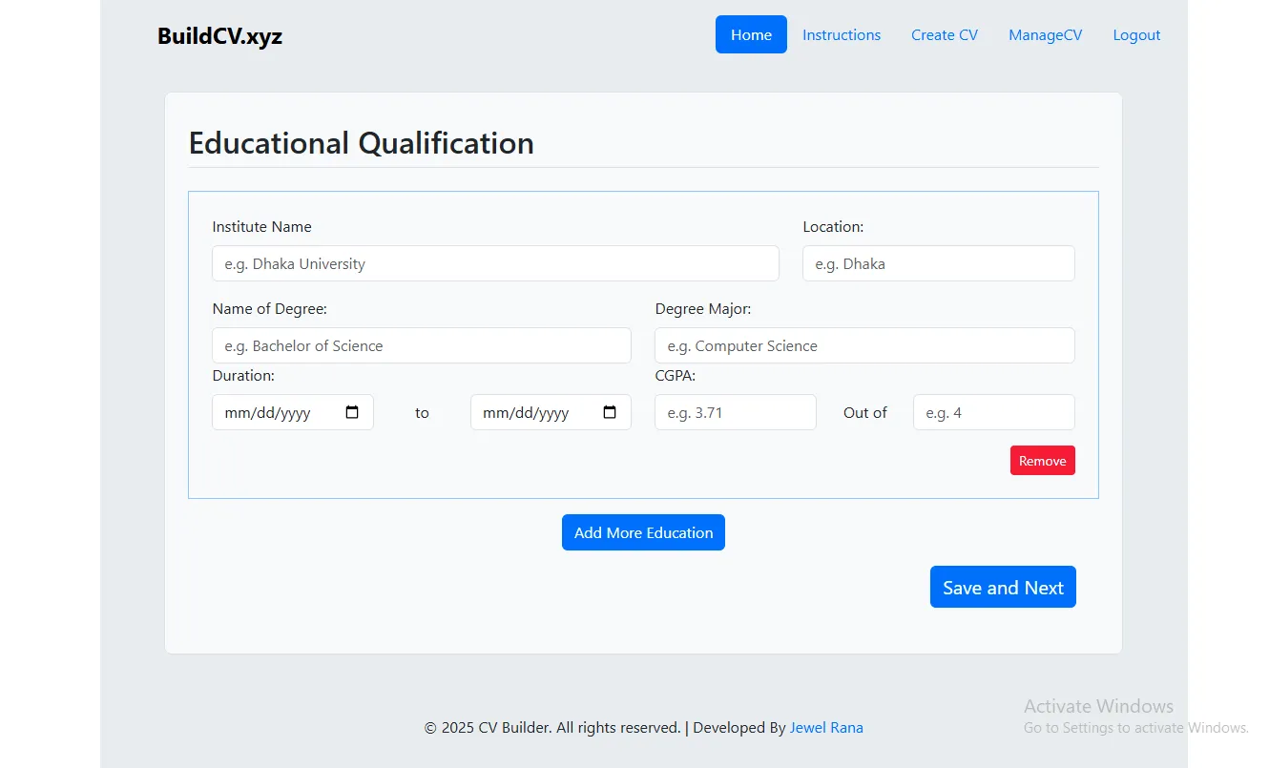Log out using the Logout link
This screenshot has width=1269, height=768.
[x=1136, y=34]
